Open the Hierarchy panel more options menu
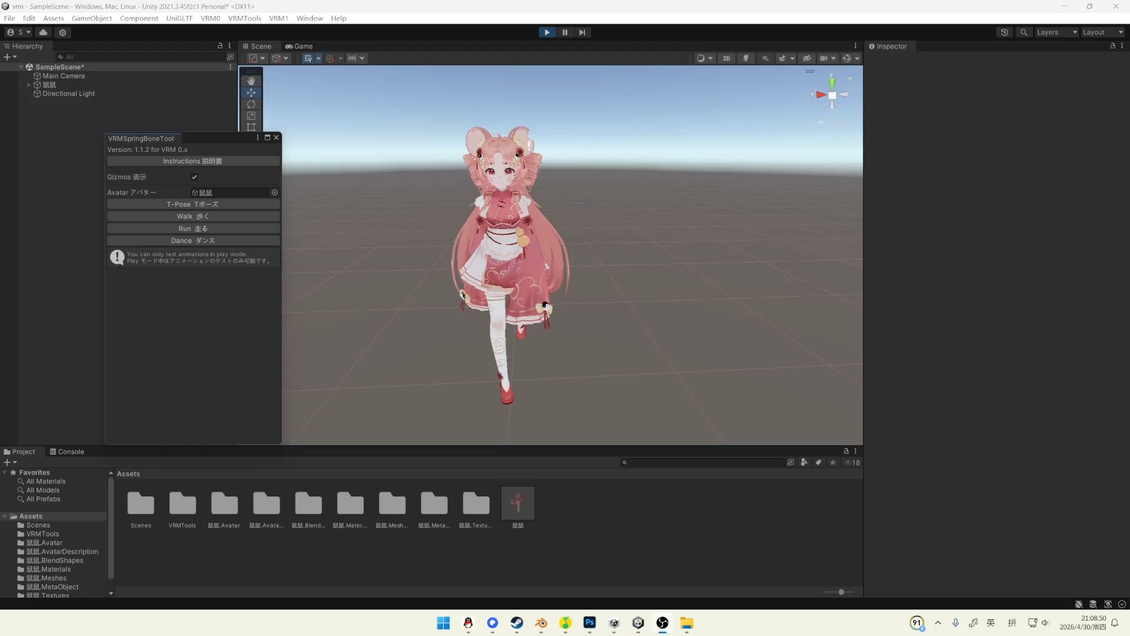 [x=230, y=45]
